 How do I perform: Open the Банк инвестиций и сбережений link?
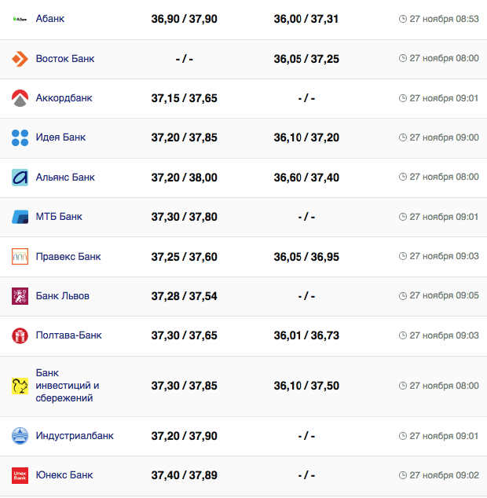point(68,386)
